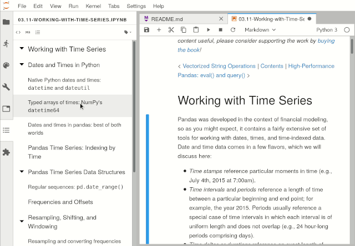Open High-Performance Pandas eval() and query() link
The width and height of the screenshot is (355, 246).
pos(256,70)
